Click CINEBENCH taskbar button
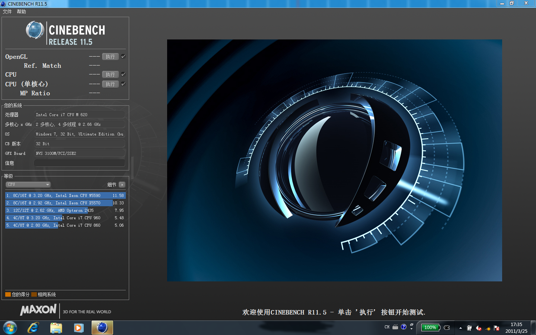Screen dimensions: 536x335 point(102,328)
